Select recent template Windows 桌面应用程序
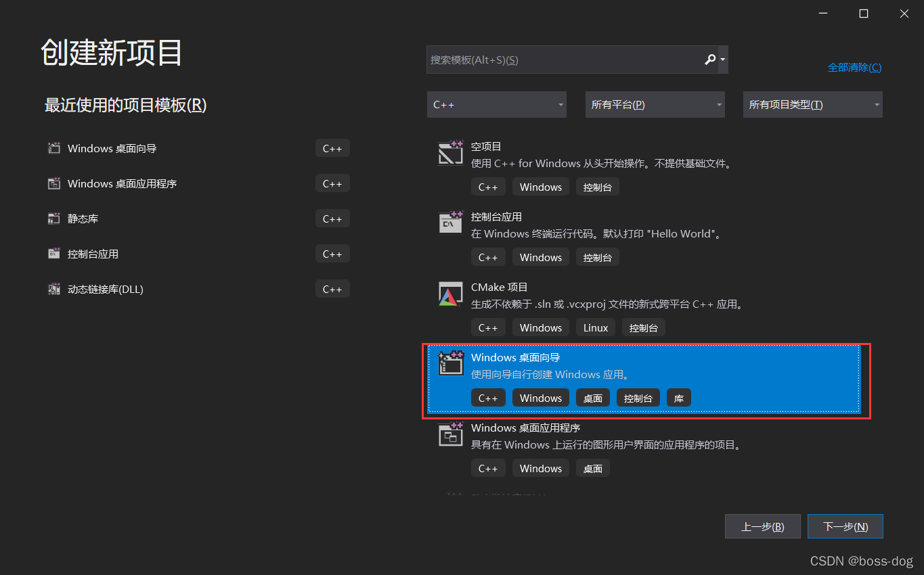Image resolution: width=924 pixels, height=575 pixels. click(123, 183)
